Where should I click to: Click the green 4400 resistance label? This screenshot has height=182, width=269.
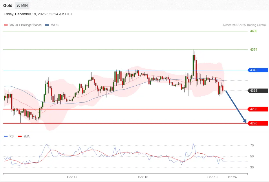(x=254, y=31)
